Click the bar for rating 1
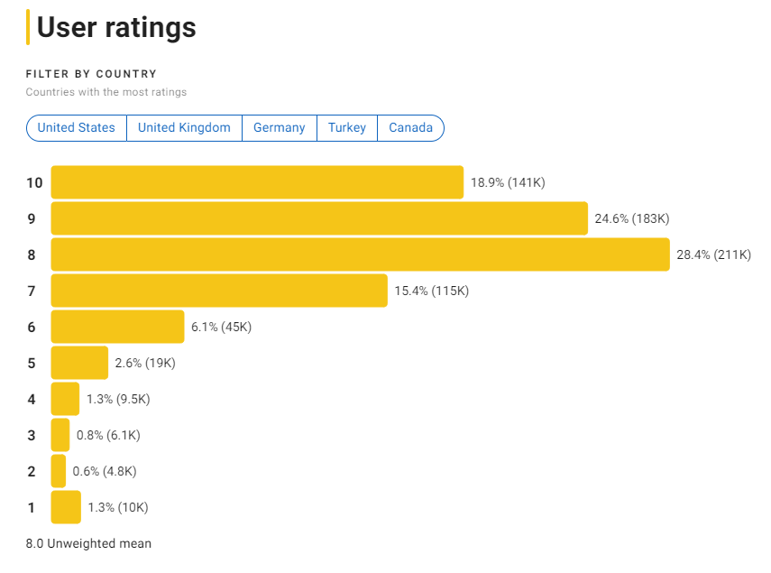The width and height of the screenshot is (771, 573). click(x=65, y=507)
